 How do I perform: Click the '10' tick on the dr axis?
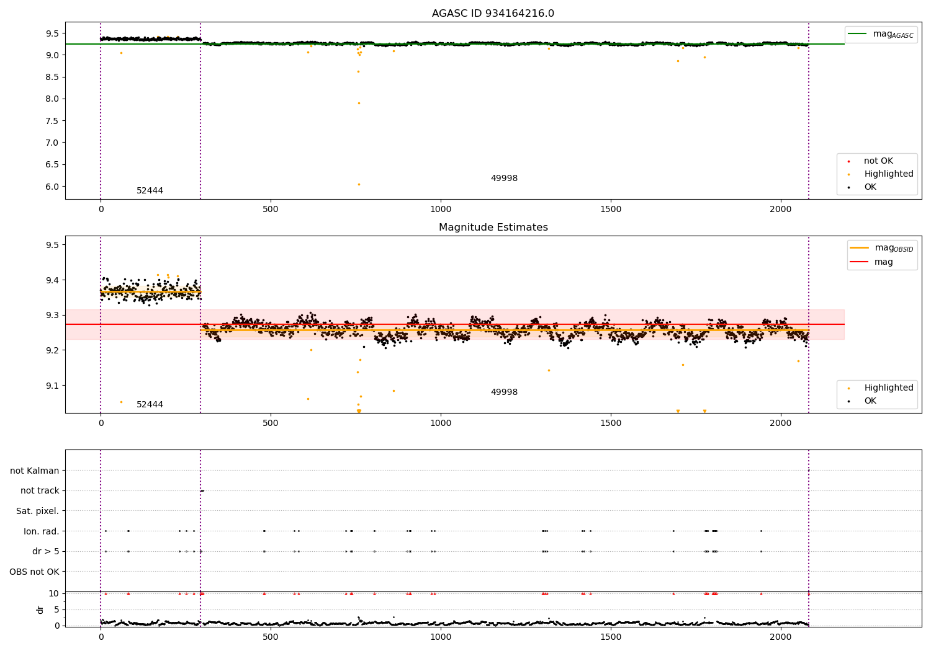coord(54,593)
